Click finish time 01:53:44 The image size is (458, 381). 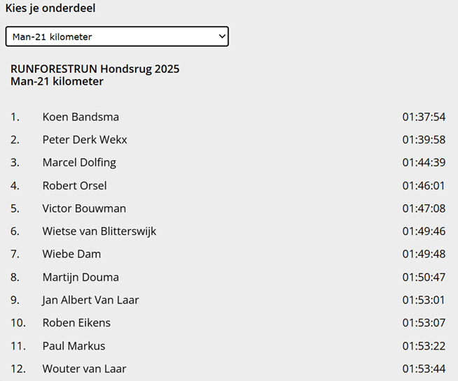424,368
